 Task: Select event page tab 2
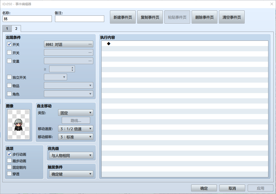tap(16, 28)
